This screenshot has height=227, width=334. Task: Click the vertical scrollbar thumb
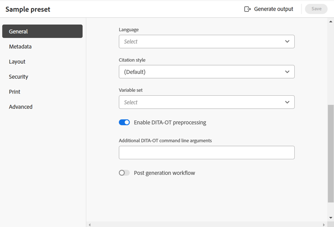[330, 154]
